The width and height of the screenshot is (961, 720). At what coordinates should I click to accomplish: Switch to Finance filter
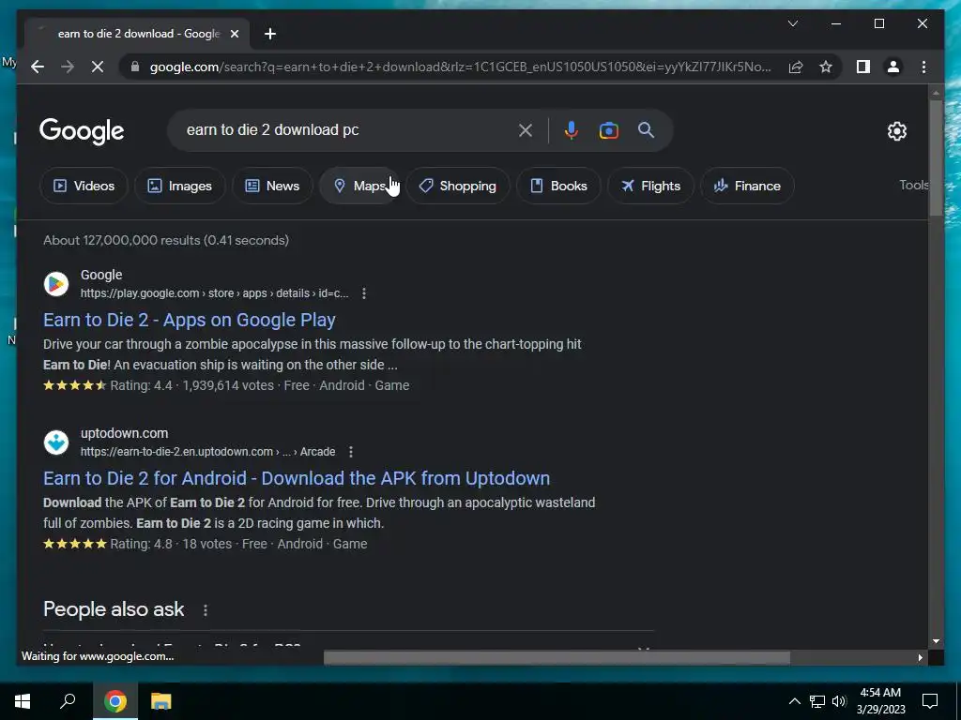point(747,186)
